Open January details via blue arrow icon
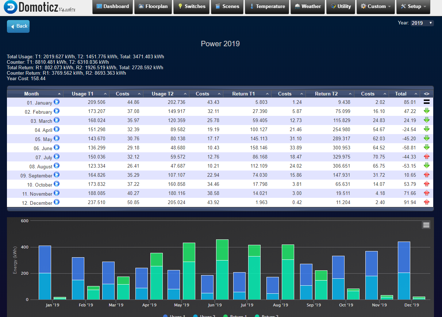Screen dimensions: 442x317 pyautogui.click(x=57, y=102)
